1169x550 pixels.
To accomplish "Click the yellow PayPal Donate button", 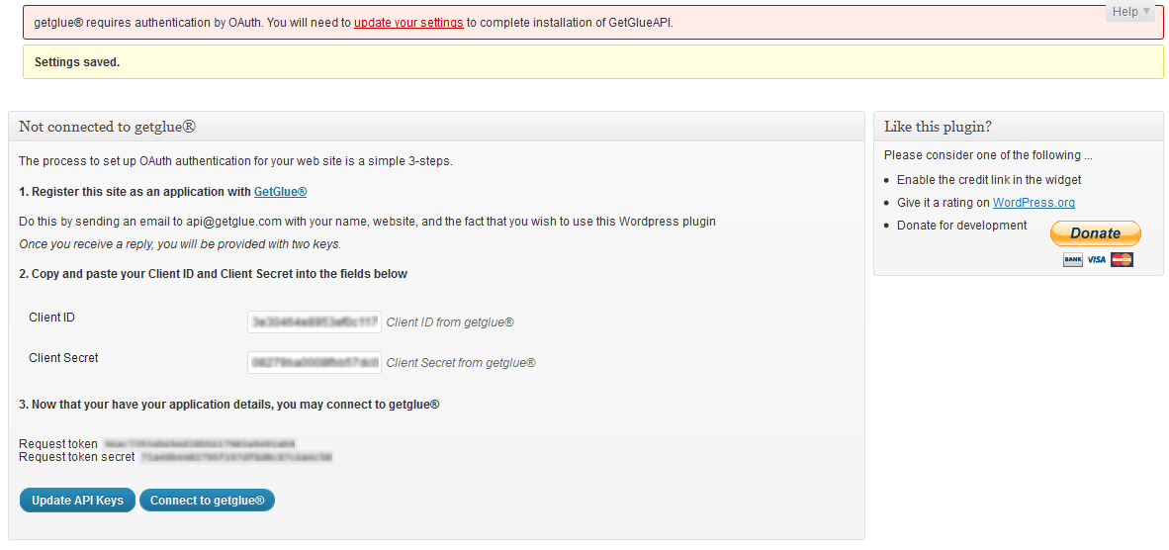I will coord(1095,232).
